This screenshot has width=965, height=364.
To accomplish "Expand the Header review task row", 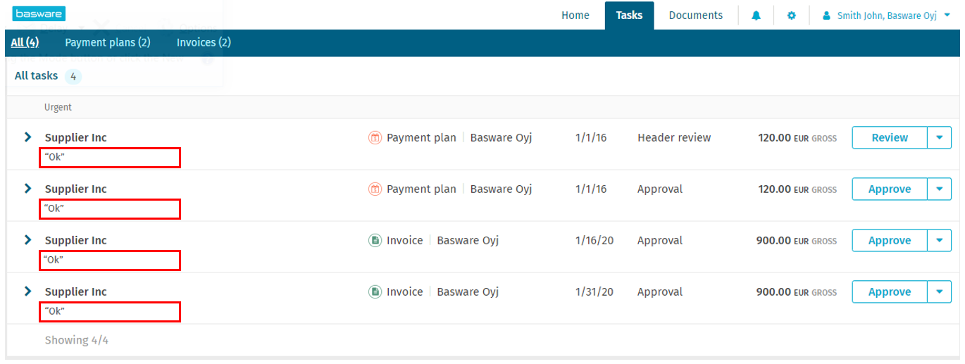I will (28, 137).
